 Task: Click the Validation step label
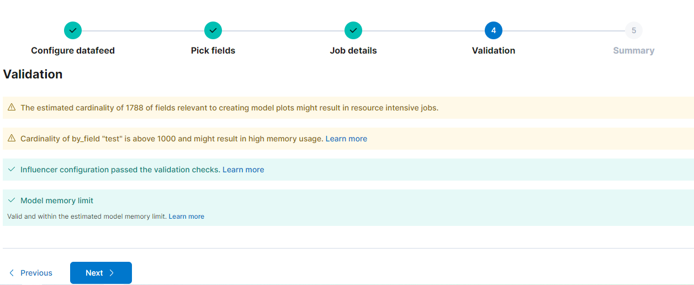click(x=494, y=51)
